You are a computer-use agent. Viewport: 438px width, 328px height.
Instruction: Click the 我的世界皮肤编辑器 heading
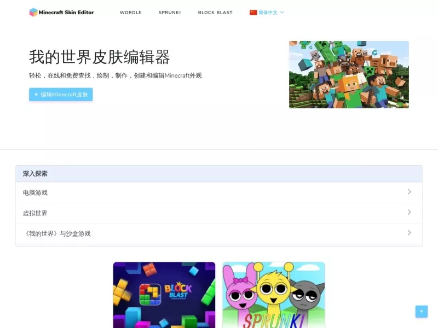pos(100,57)
